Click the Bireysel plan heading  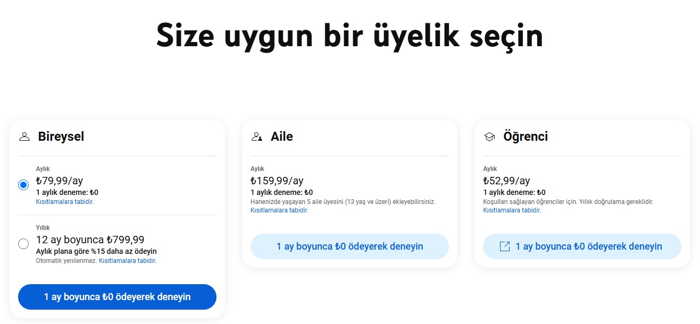click(x=61, y=137)
